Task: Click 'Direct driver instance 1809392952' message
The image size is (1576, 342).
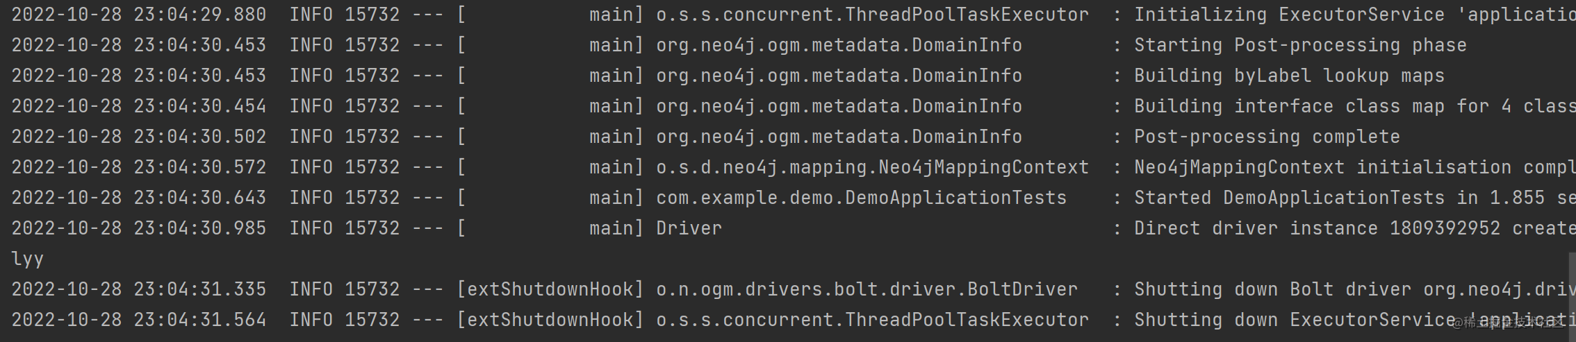Action: pos(1317,228)
